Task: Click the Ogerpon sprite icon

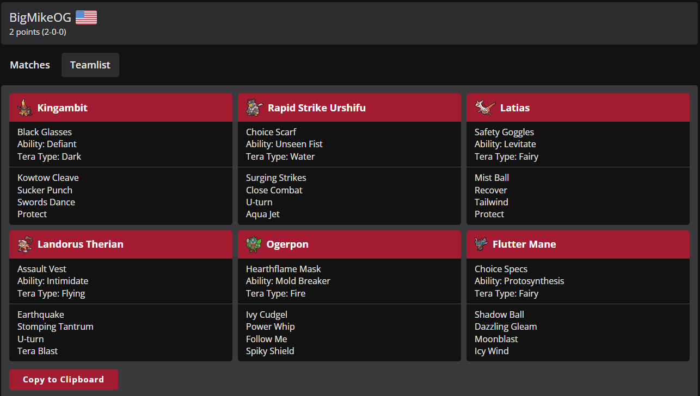Action: pos(254,244)
